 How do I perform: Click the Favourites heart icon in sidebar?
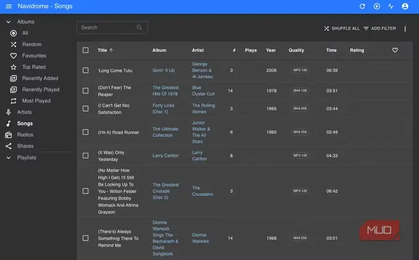[x=14, y=55]
